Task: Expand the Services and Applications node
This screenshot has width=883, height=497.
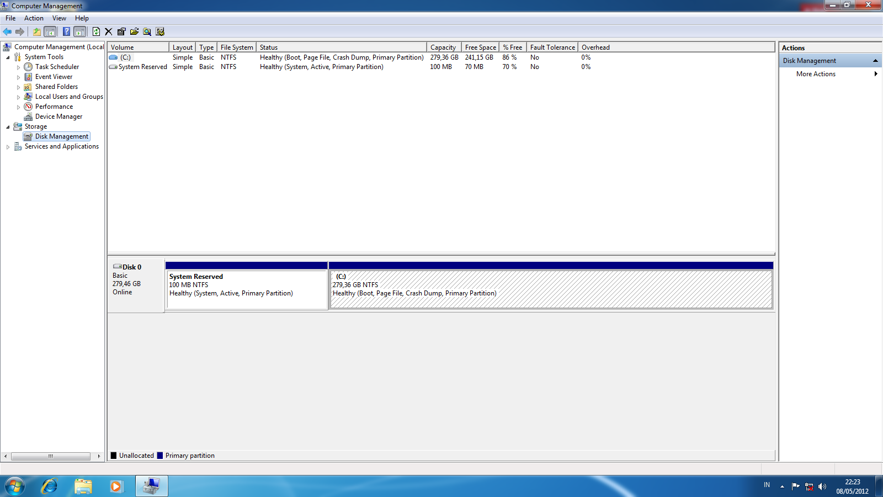Action: [x=8, y=147]
